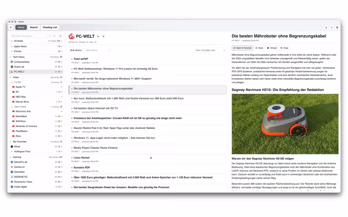Open the Bulk actions dropdown
Viewport: 348px width, 217px height.
(x=97, y=50)
